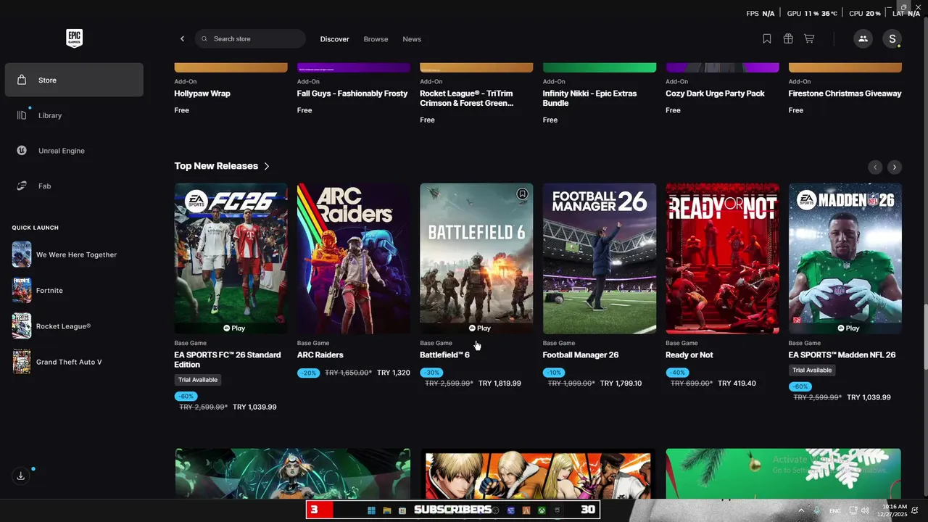Open Cozy Dark Urge Party Pack add-on
This screenshot has height=522, width=928.
[x=716, y=94]
